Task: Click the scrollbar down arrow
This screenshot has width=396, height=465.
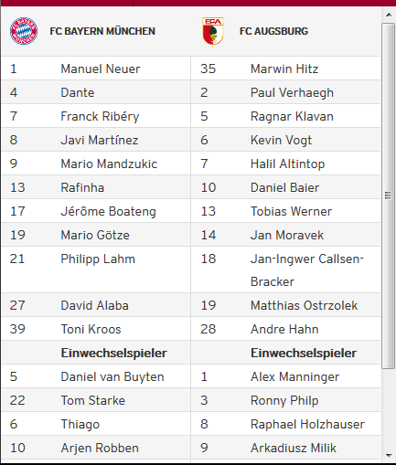Action: (x=389, y=456)
